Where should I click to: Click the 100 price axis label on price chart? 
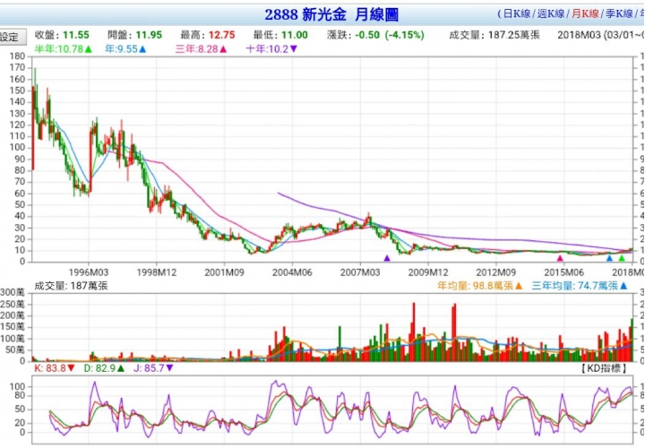click(17, 148)
